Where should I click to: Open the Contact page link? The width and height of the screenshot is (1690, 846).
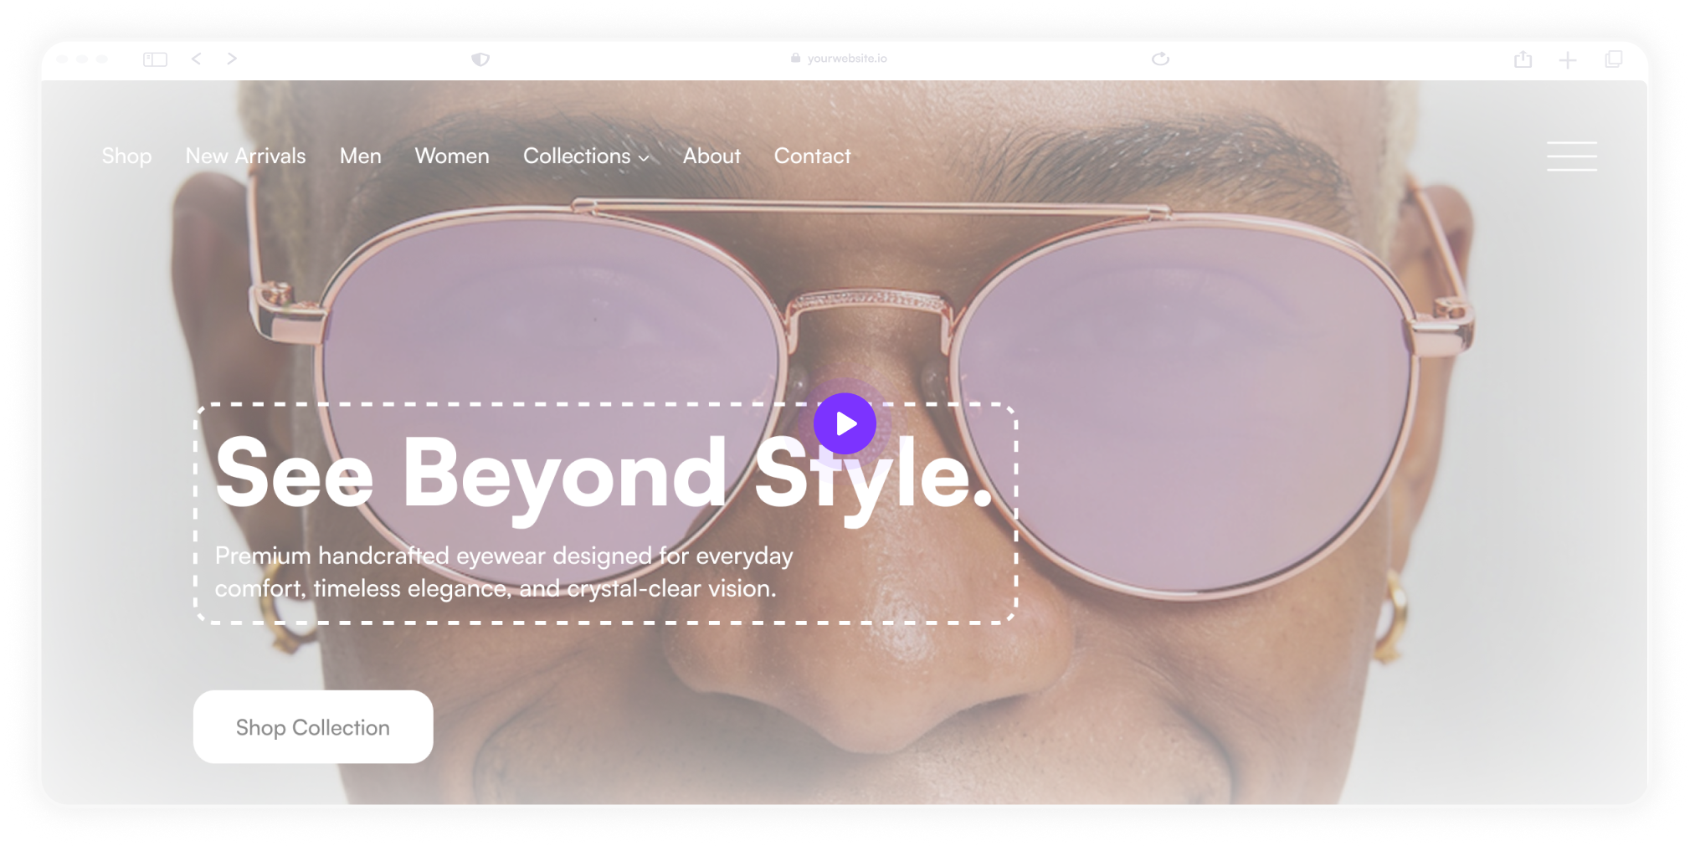click(x=812, y=156)
